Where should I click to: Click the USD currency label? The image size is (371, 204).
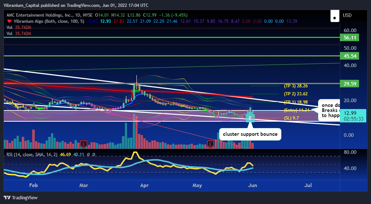tap(347, 16)
